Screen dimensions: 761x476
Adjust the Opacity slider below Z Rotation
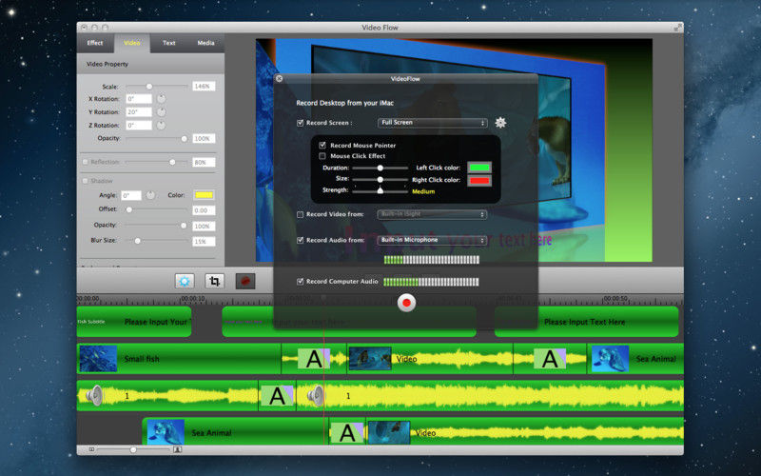pos(157,138)
